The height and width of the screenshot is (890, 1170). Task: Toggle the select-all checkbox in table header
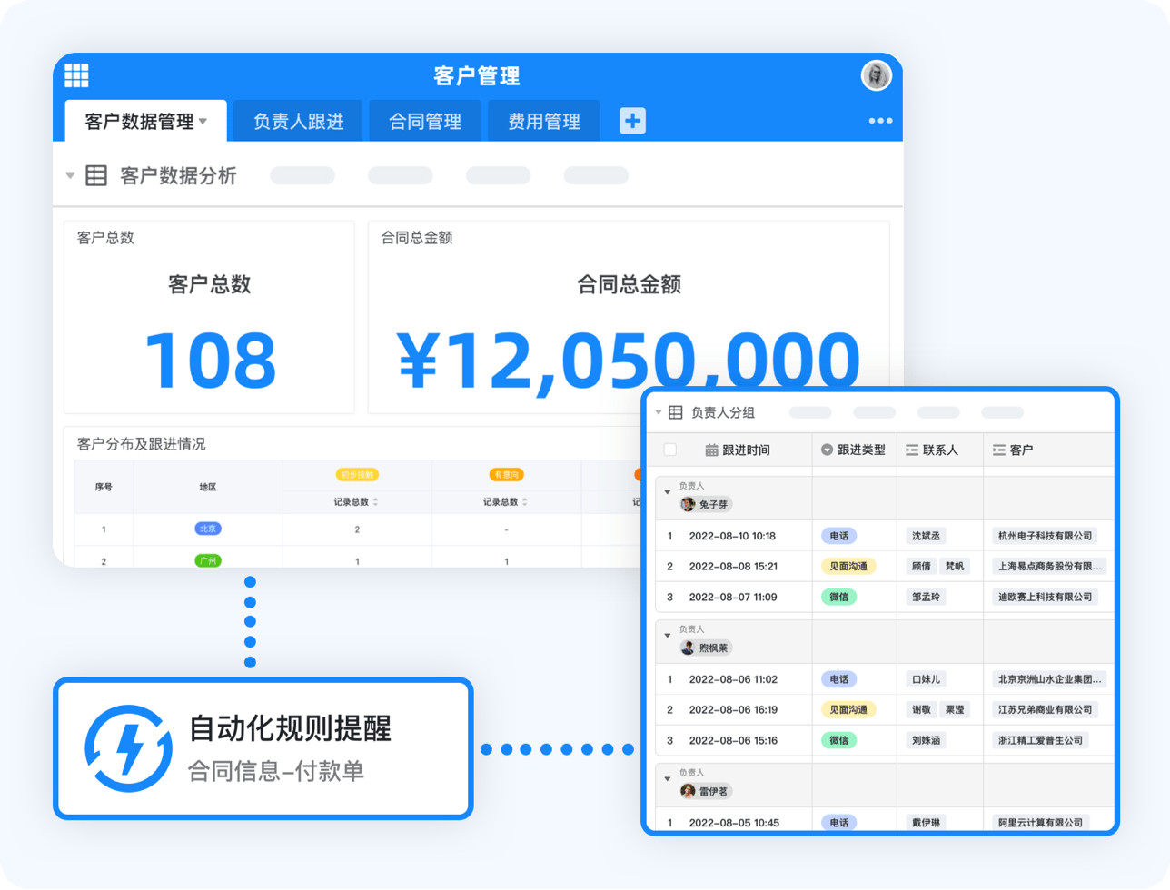click(670, 450)
